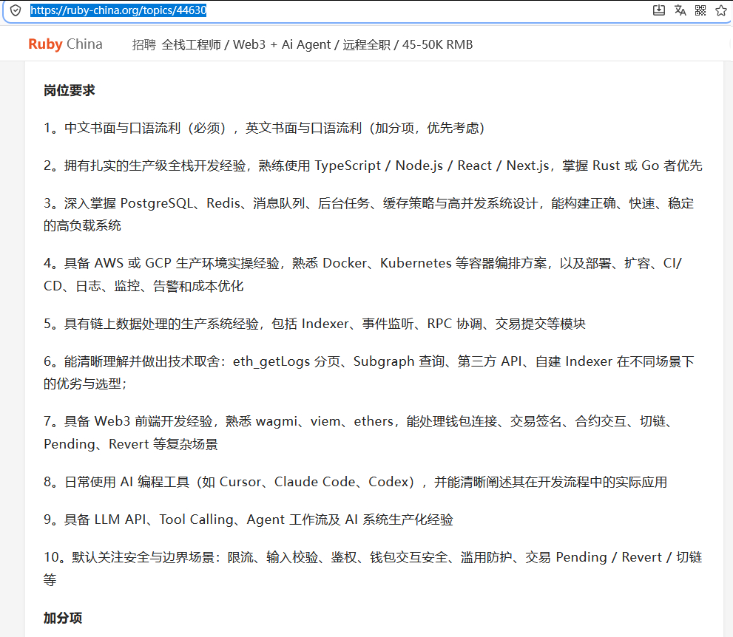Click requirement 9 mentioning LLM API、Tool Calling
The width and height of the screenshot is (733, 637).
(x=249, y=520)
